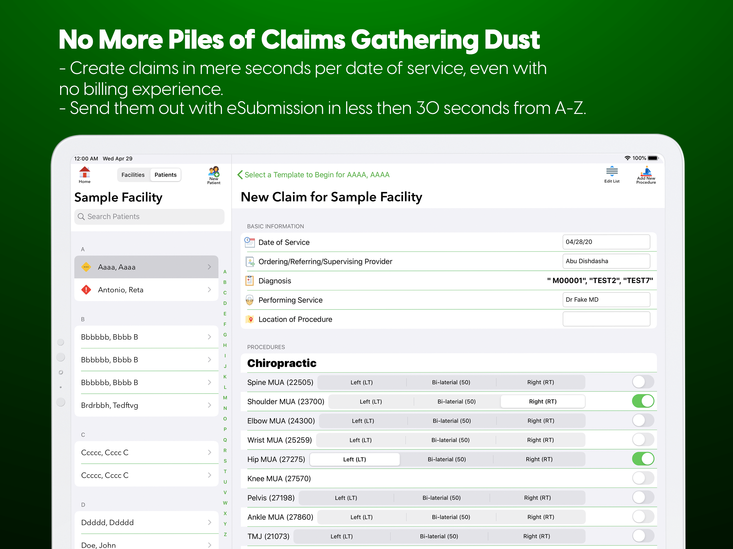733x549 pixels.
Task: Click the Location of Procedure map pin icon
Action: pyautogui.click(x=250, y=319)
